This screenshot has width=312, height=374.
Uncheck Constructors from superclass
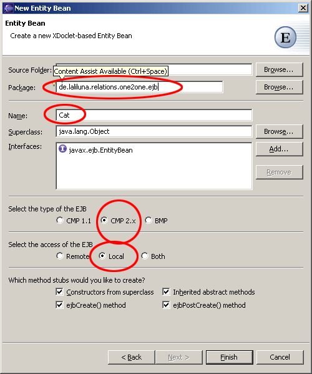click(x=59, y=291)
